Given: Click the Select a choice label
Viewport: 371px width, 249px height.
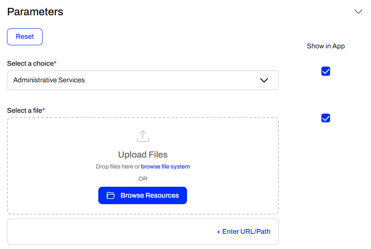Looking at the screenshot, I should click(30, 64).
